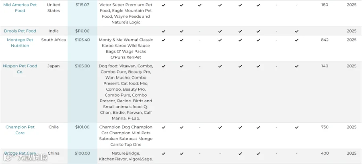The height and width of the screenshot is (164, 362).
Task: Open the Nippon Pet Food Co. link
Action: (x=20, y=69)
